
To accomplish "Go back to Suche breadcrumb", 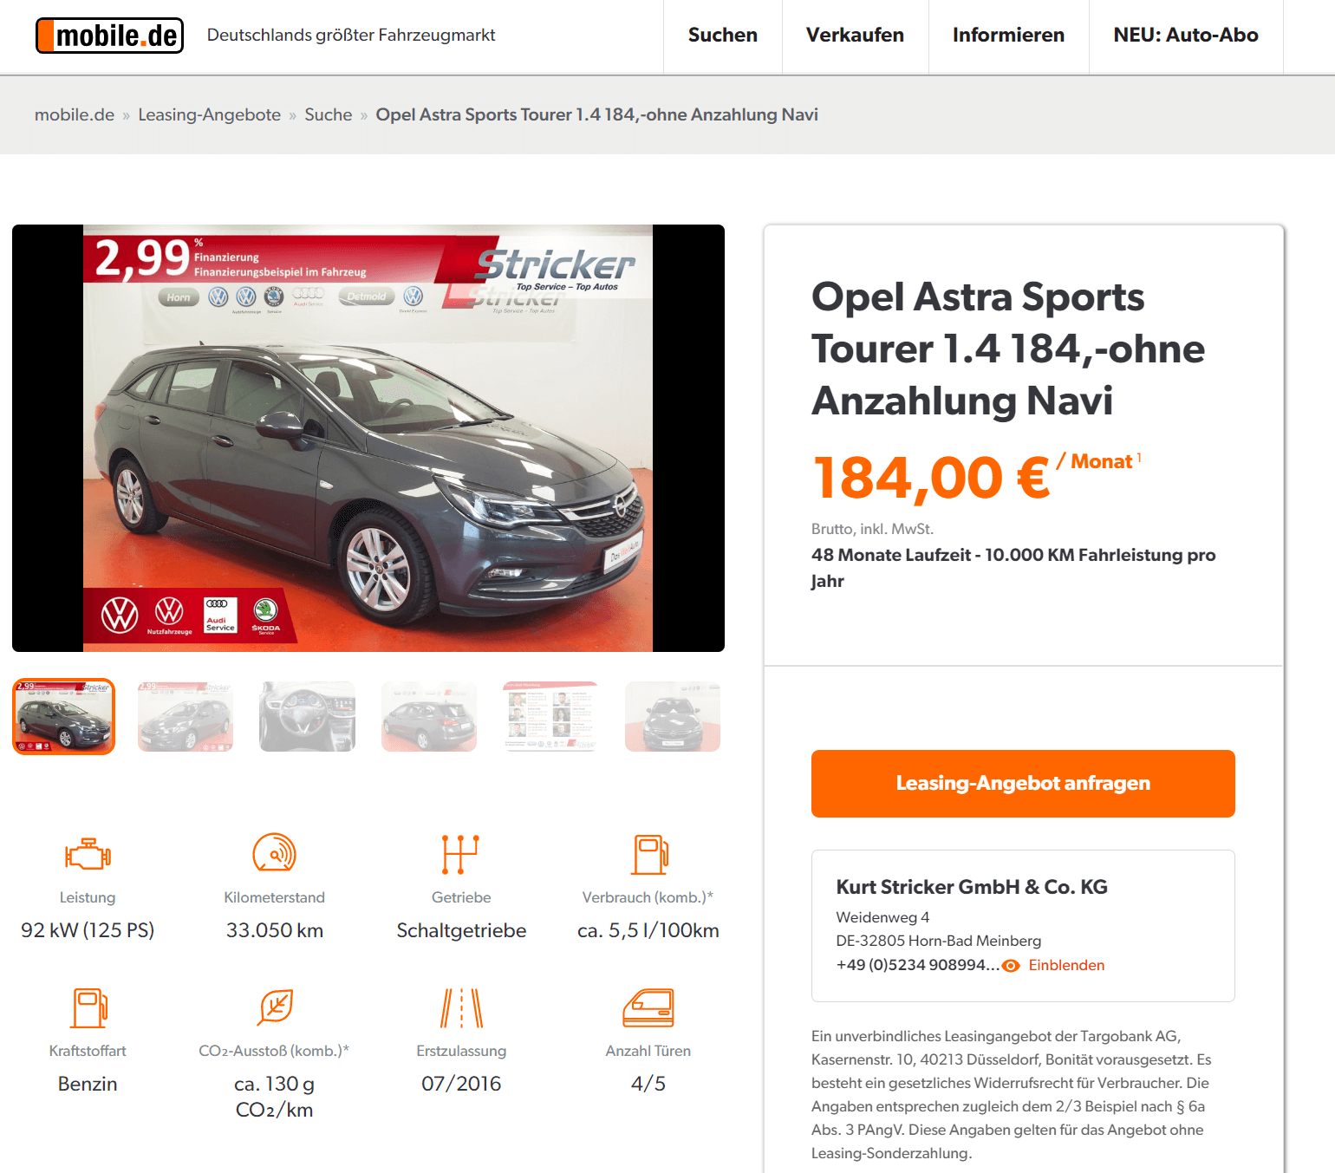I will (328, 114).
